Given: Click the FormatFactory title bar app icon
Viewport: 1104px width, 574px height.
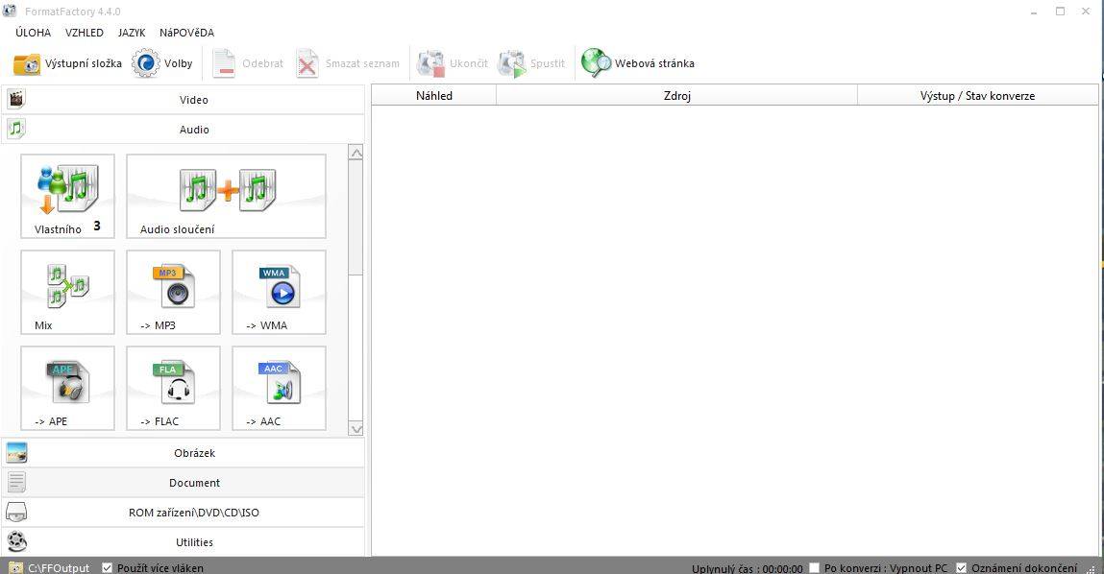Looking at the screenshot, I should pyautogui.click(x=10, y=11).
